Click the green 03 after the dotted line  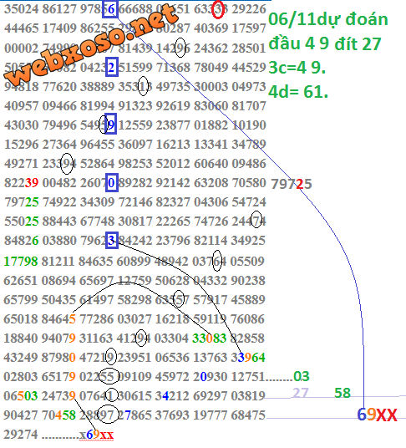(x=302, y=376)
